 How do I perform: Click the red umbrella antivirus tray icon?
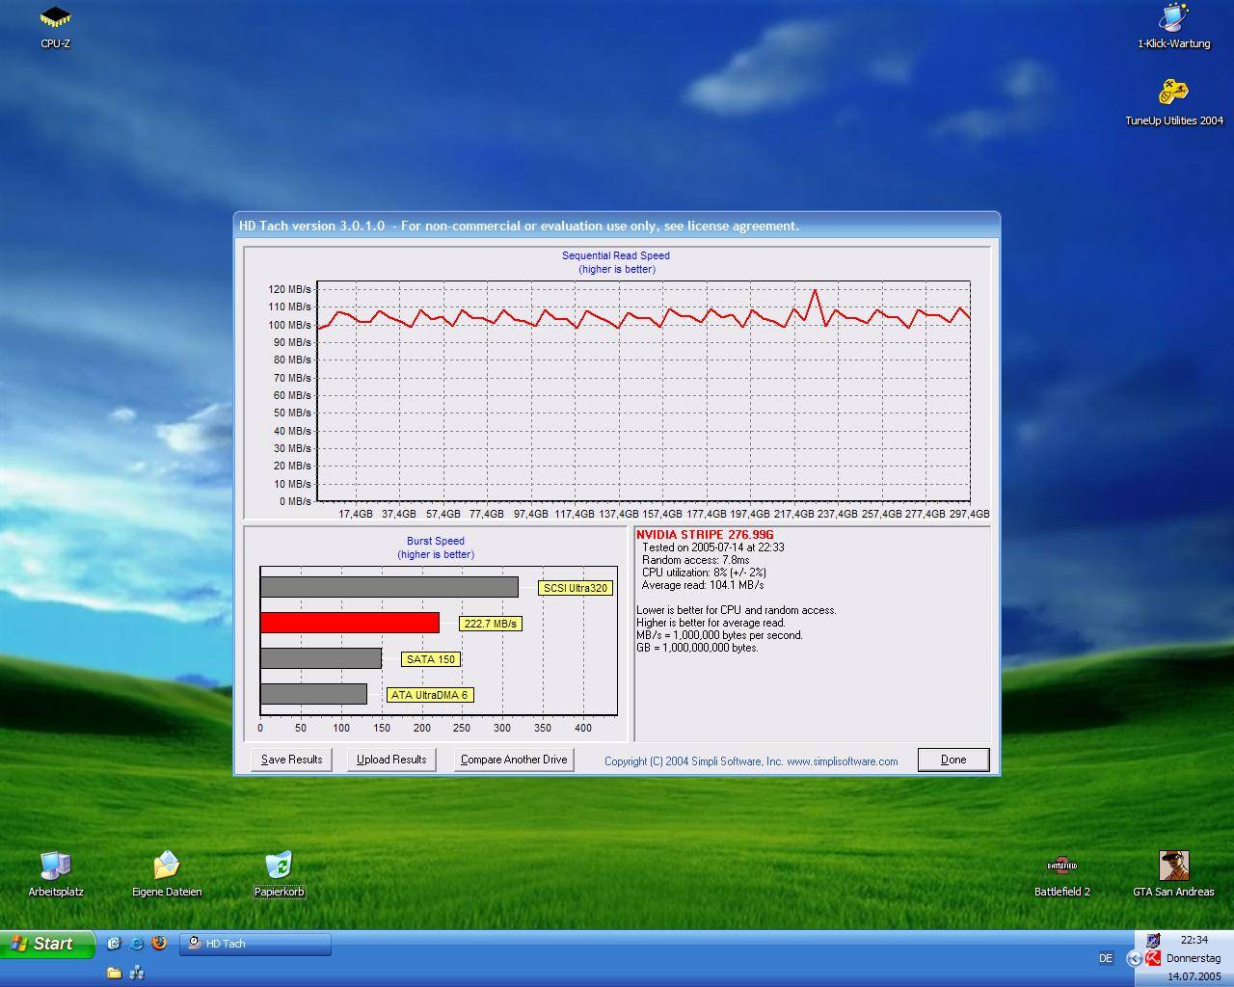click(1152, 958)
